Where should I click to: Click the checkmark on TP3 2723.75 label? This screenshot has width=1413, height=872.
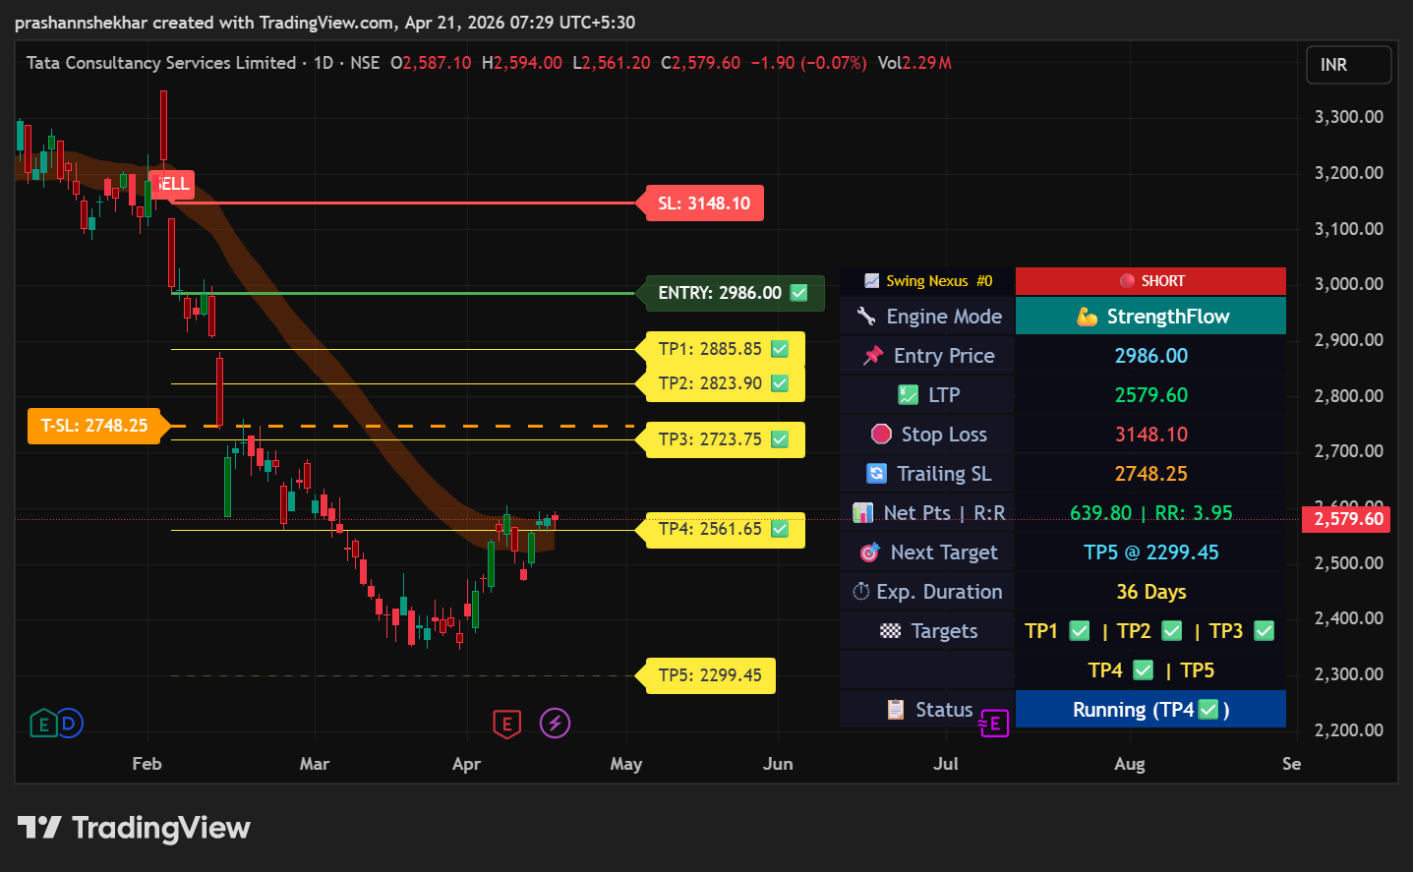(x=780, y=439)
